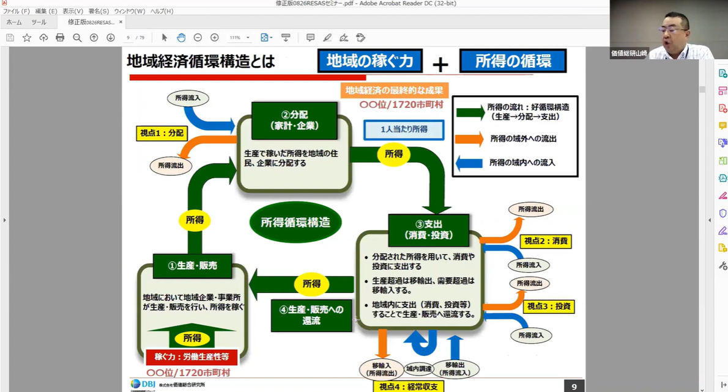
Task: Click the save file icon
Action: coord(10,37)
